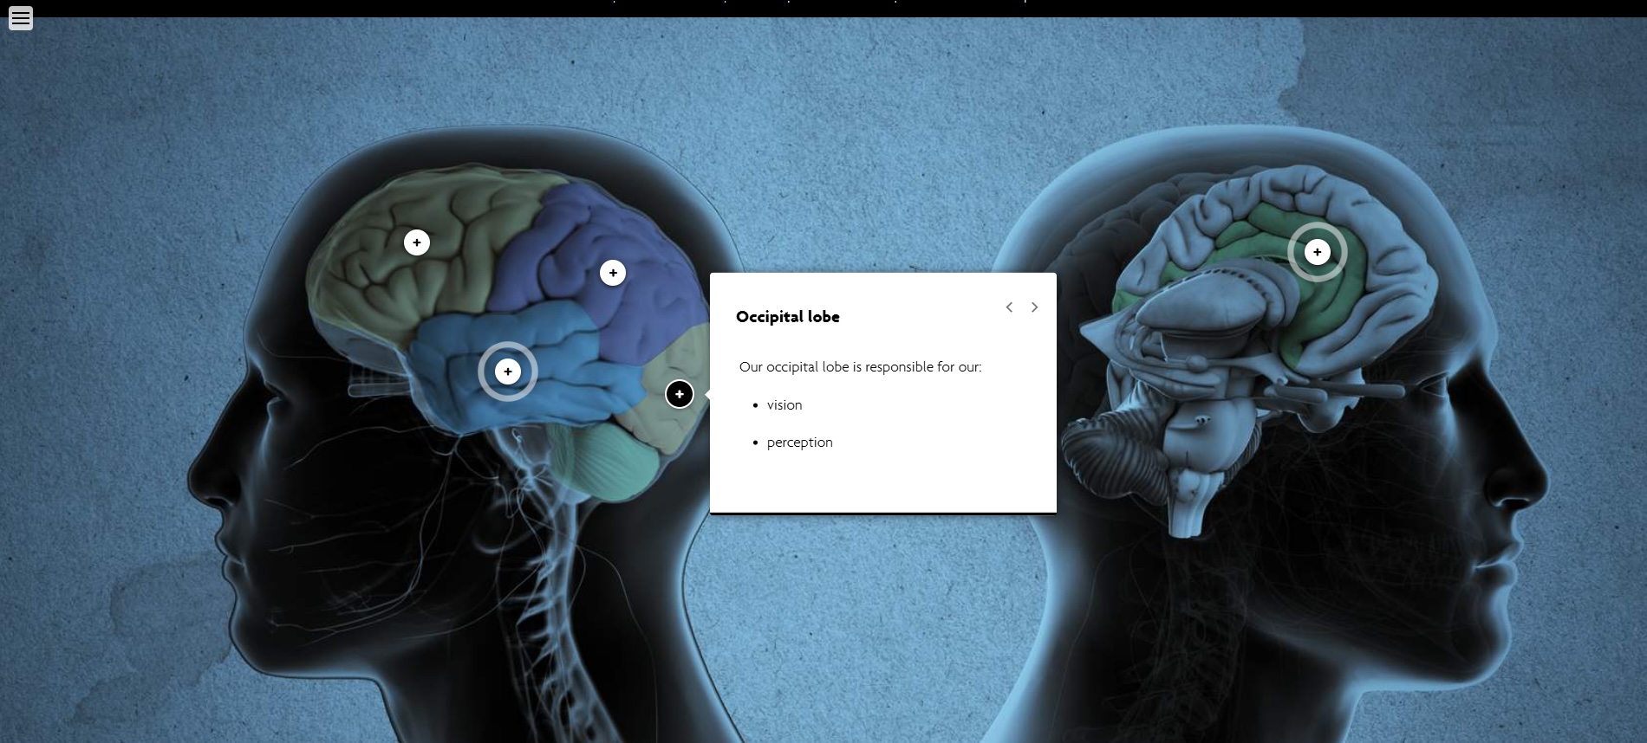
Task: Open the plus hotspot on the purple parietal lobe
Action: click(613, 274)
